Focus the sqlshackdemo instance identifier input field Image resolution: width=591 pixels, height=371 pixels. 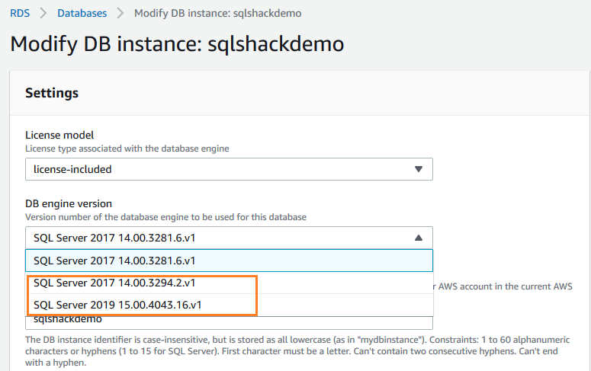(x=229, y=321)
